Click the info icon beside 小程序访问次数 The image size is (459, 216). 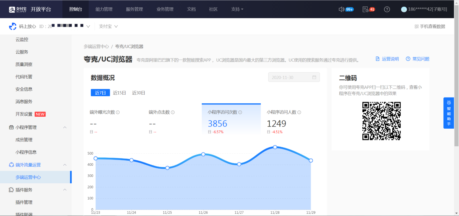tap(240, 112)
